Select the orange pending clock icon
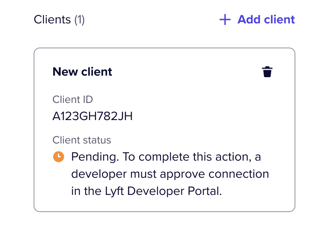 tap(59, 157)
